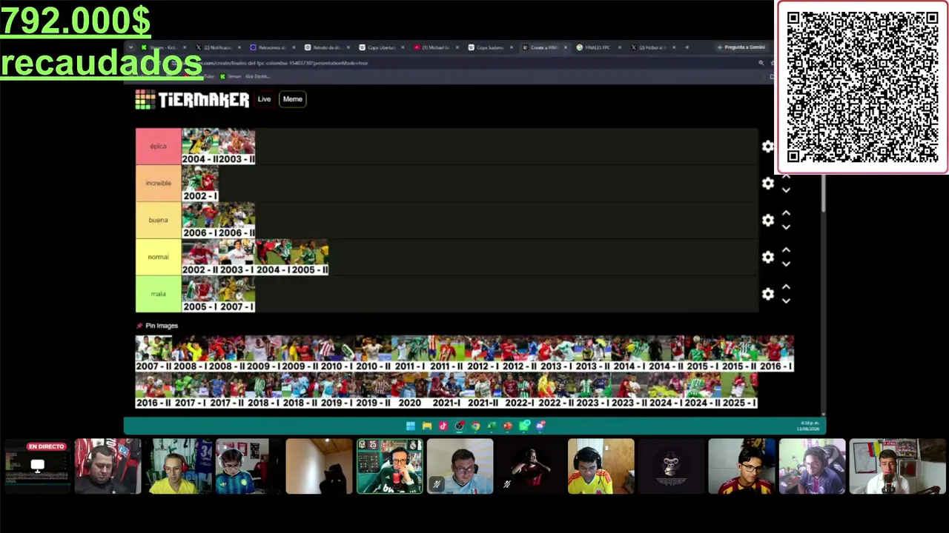Switch to the Copa Sudamericana browser tab
Image resolution: width=949 pixels, height=533 pixels.
[490, 47]
